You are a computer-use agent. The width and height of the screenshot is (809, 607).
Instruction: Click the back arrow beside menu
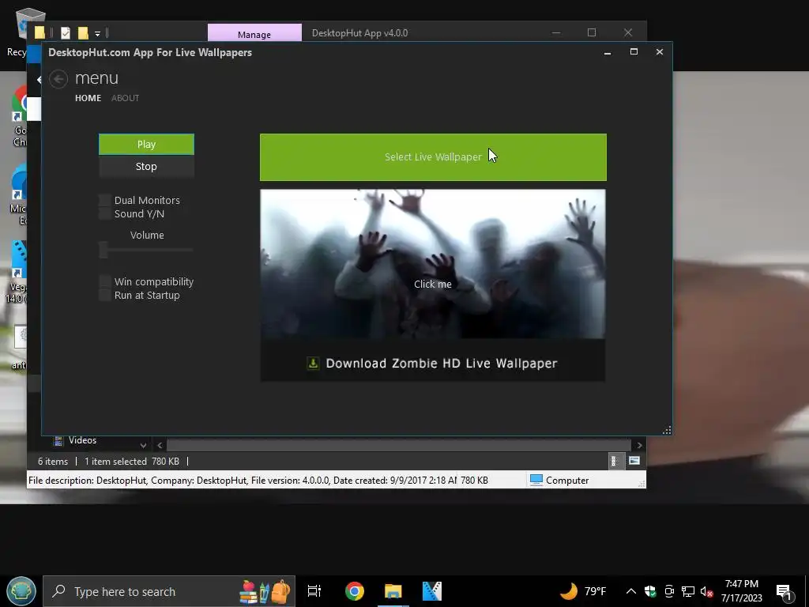point(58,79)
